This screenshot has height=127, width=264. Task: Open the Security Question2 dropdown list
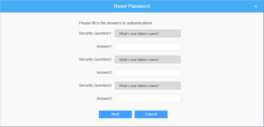[x=148, y=60]
